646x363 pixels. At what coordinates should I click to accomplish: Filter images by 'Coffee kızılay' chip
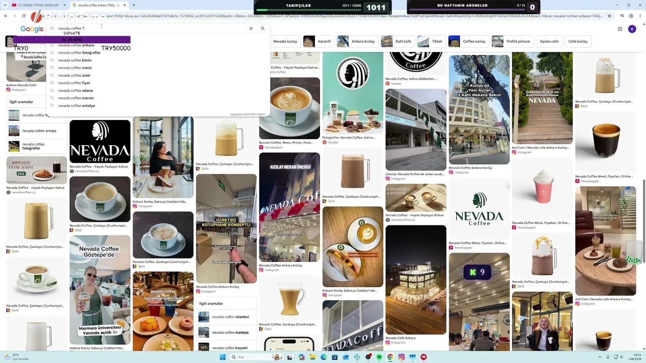click(468, 41)
